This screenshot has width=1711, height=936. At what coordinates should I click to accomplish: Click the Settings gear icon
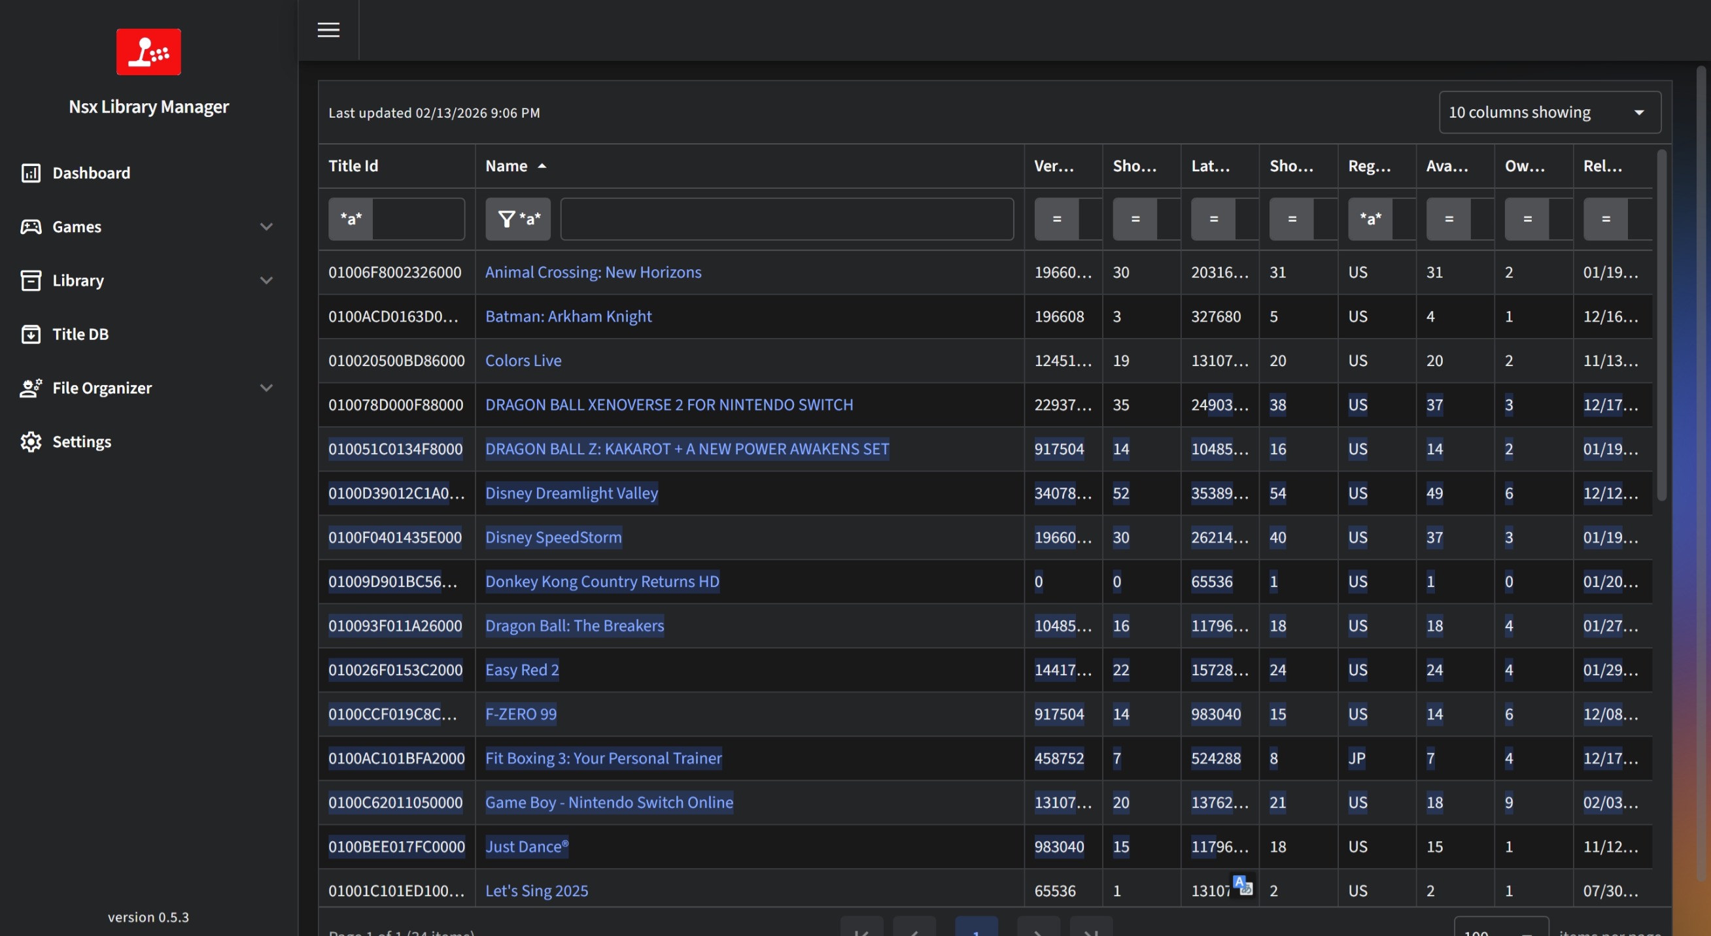[31, 441]
